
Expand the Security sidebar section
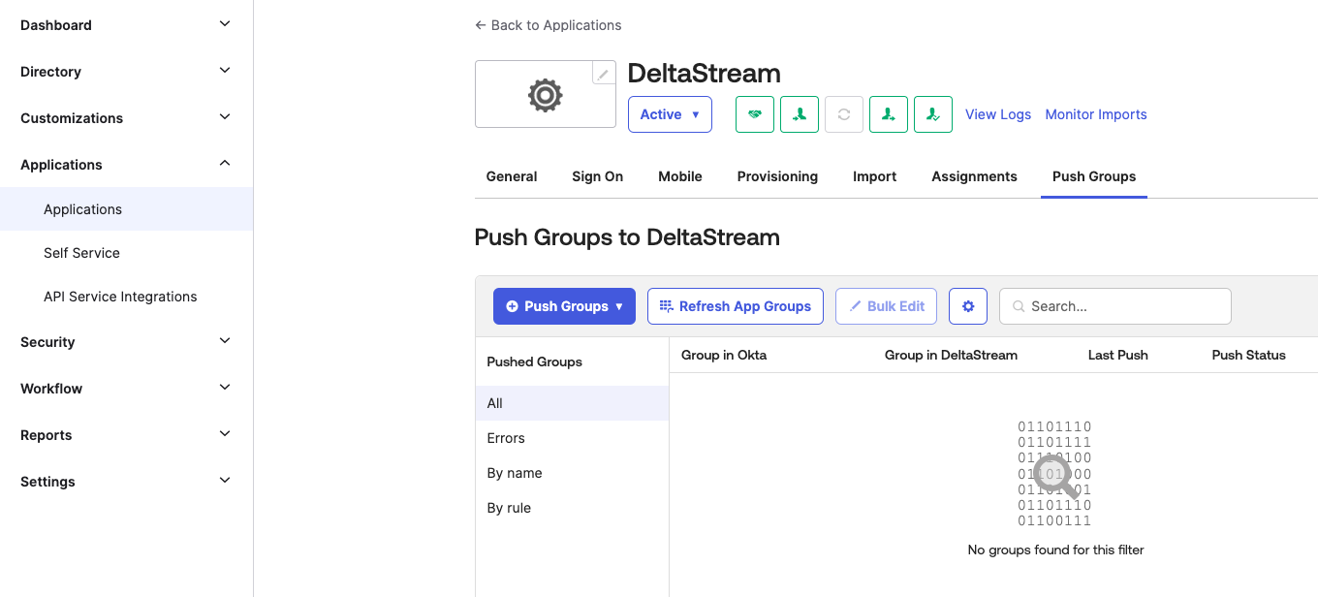(126, 342)
